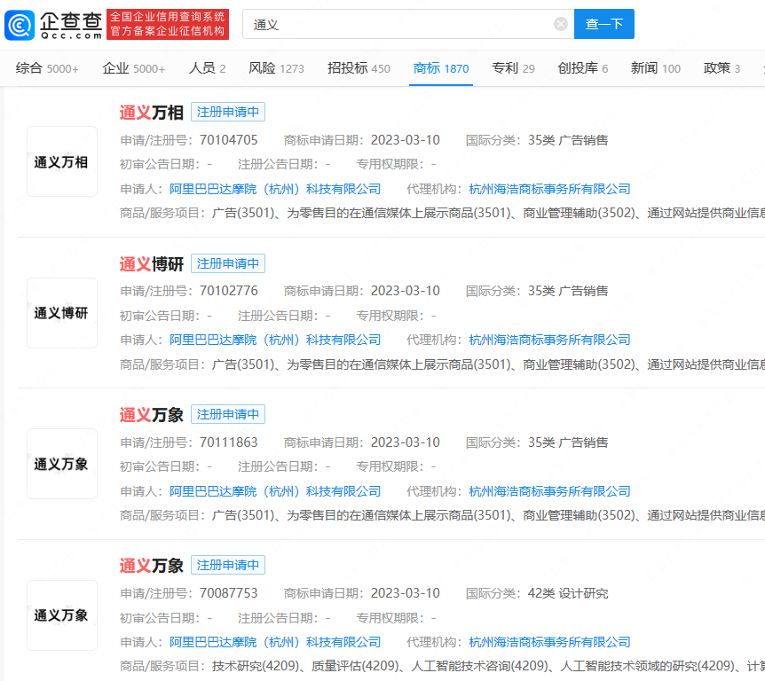Click goods list 广告(3501) in 通义万相 entry

[488, 213]
